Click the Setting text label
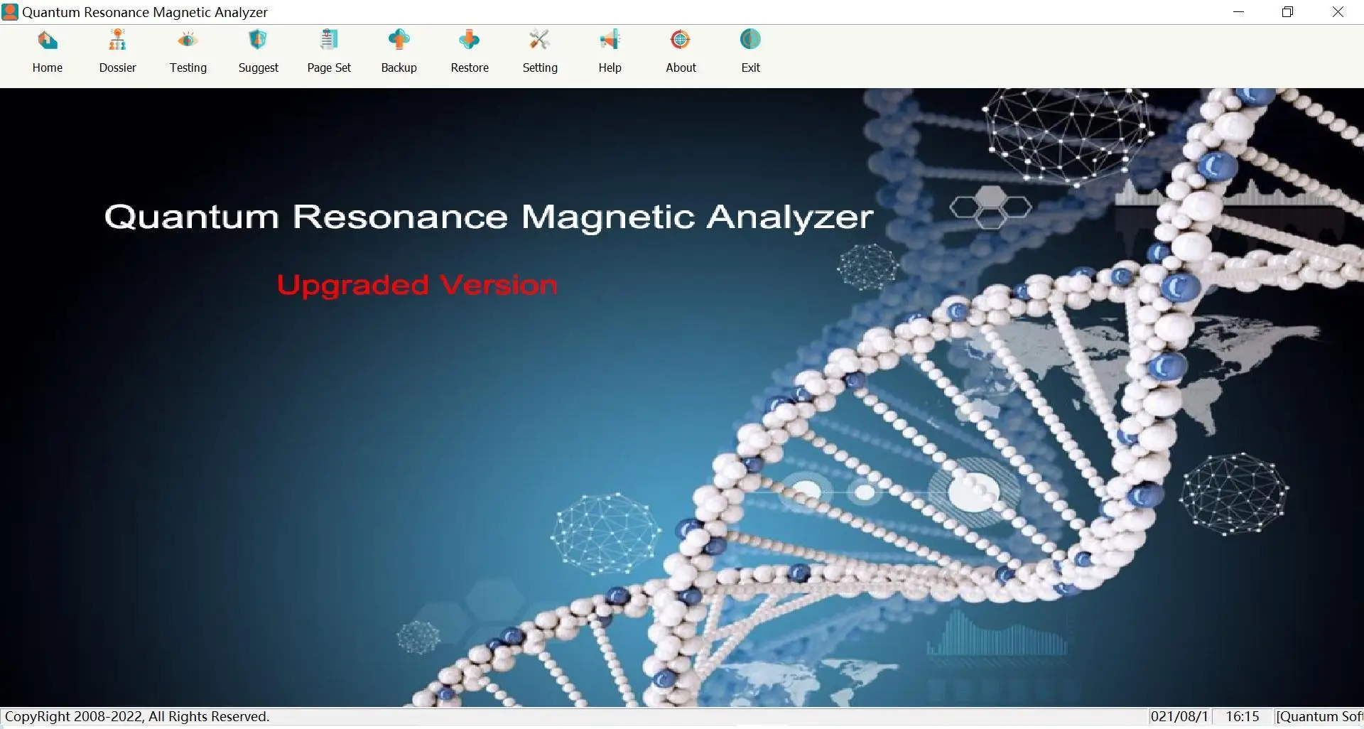Image resolution: width=1364 pixels, height=729 pixels. [540, 68]
